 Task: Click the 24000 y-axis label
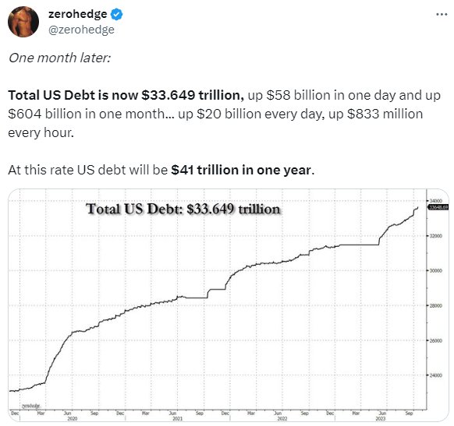tap(436, 375)
